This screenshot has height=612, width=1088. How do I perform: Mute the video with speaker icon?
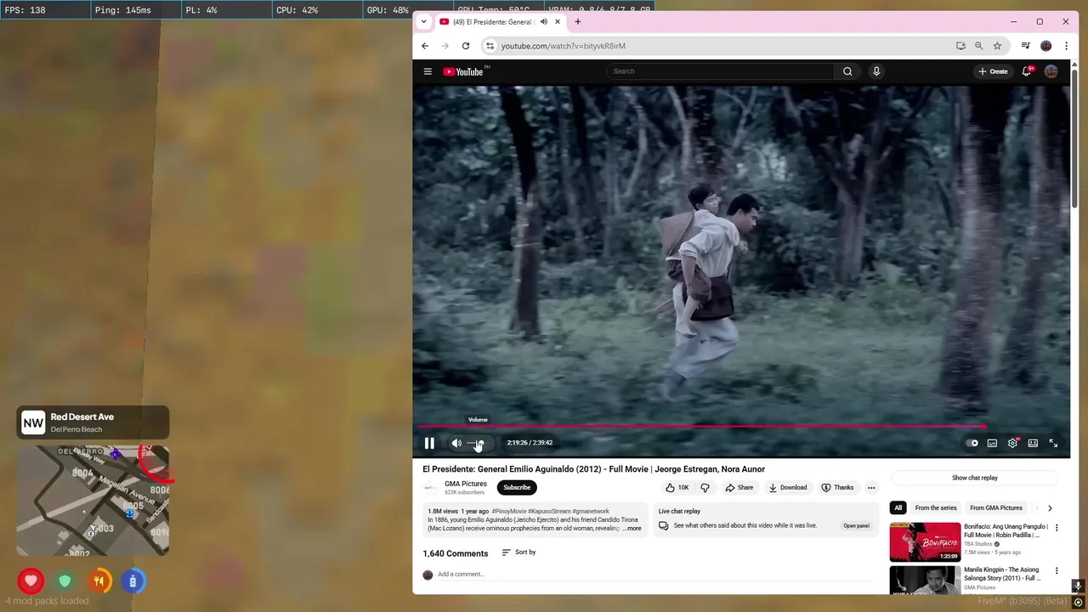pos(456,443)
